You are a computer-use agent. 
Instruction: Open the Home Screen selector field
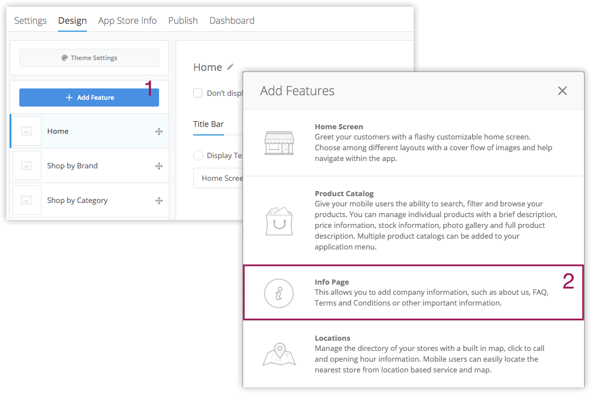222,178
